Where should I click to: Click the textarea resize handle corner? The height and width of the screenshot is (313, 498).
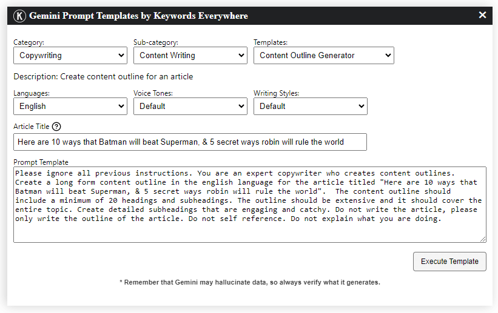tap(483, 239)
